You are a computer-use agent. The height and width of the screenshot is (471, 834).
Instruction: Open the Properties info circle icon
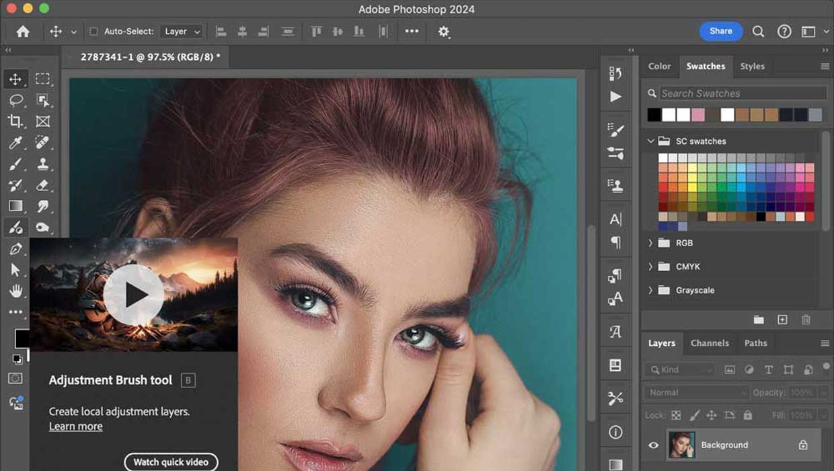[615, 431]
